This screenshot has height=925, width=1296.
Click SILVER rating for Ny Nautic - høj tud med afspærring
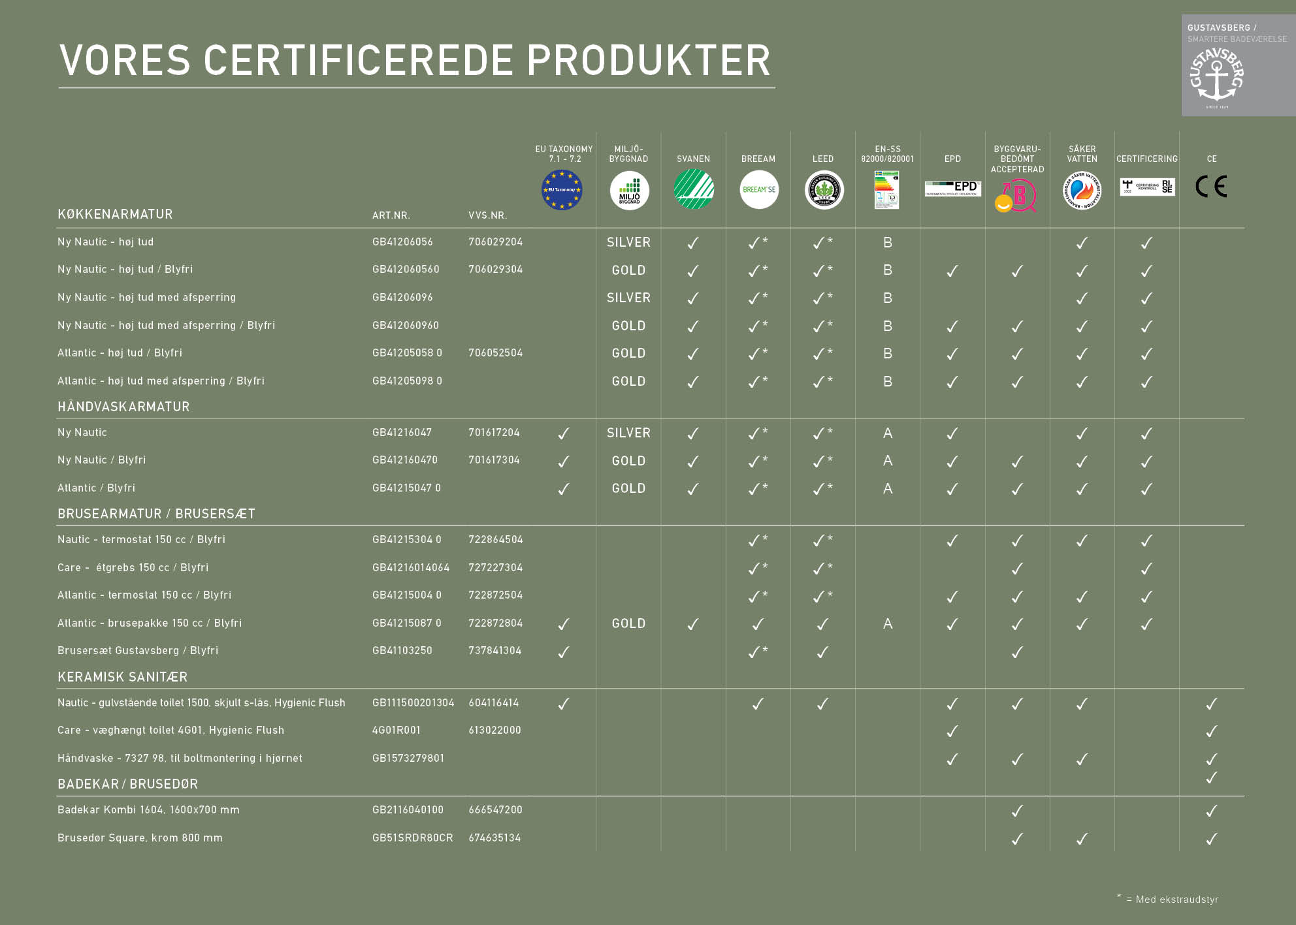pyautogui.click(x=628, y=298)
